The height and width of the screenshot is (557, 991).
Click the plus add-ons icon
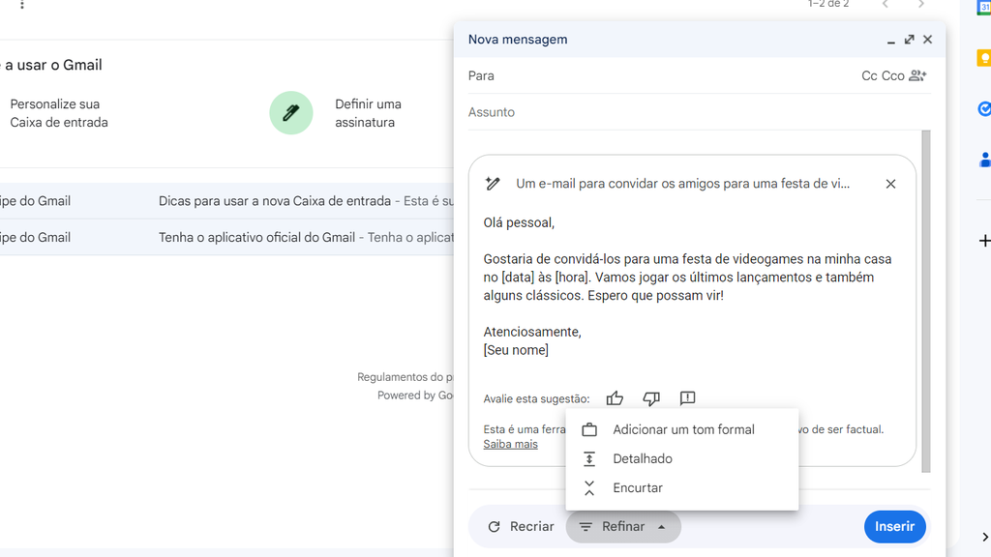tap(984, 241)
